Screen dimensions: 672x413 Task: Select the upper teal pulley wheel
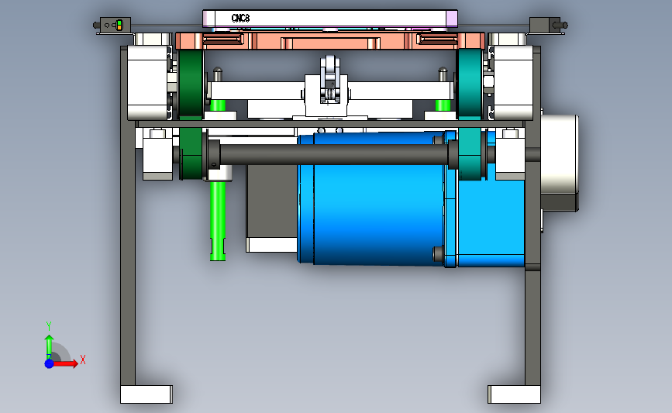(x=470, y=84)
